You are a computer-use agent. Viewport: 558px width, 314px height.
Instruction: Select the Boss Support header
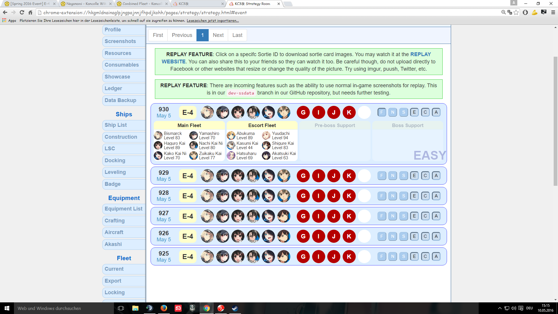click(x=407, y=125)
